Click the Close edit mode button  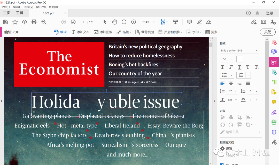click(x=268, y=32)
